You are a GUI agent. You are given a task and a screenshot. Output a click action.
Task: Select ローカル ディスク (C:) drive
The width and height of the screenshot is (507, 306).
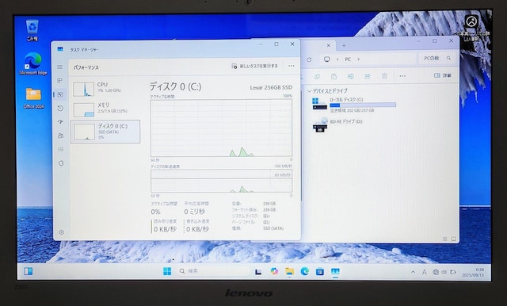354,105
